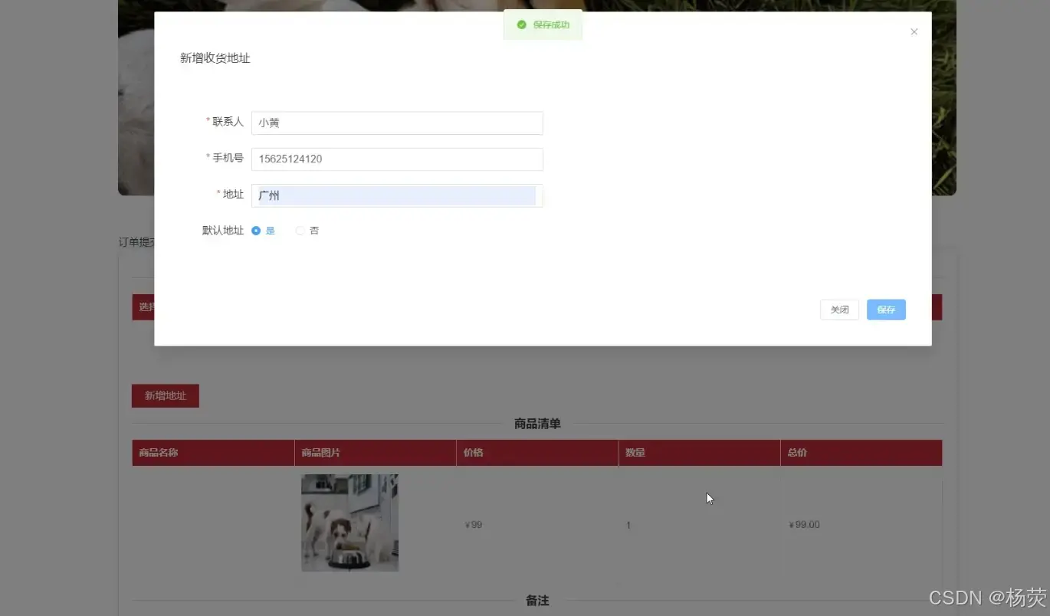Click the 新增收货地址 dialog title
1050x616 pixels.
215,58
